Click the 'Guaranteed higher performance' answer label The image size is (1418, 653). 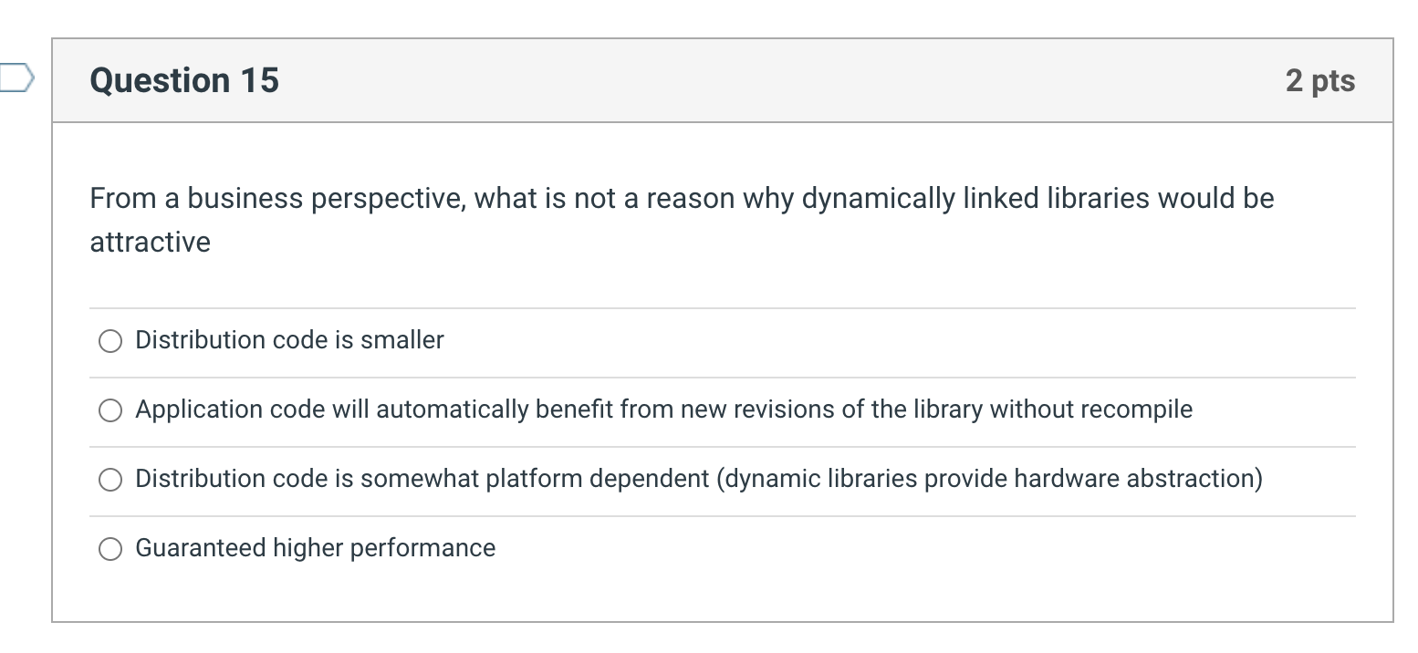pyautogui.click(x=315, y=548)
